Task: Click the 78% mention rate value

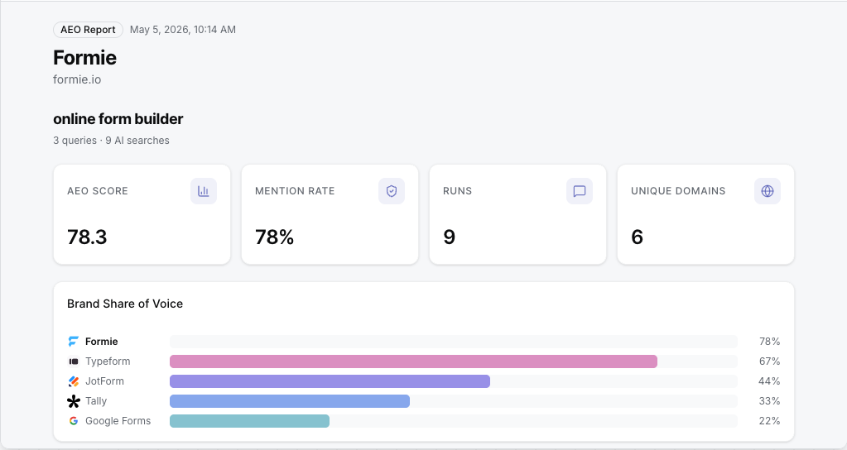Action: [x=274, y=237]
